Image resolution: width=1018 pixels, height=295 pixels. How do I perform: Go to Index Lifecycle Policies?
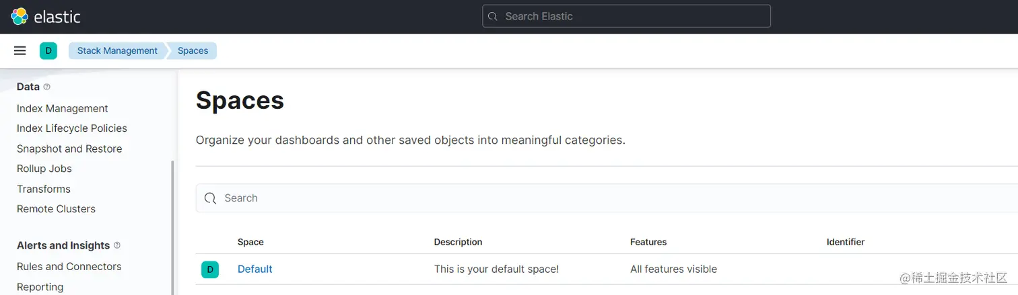click(x=72, y=128)
